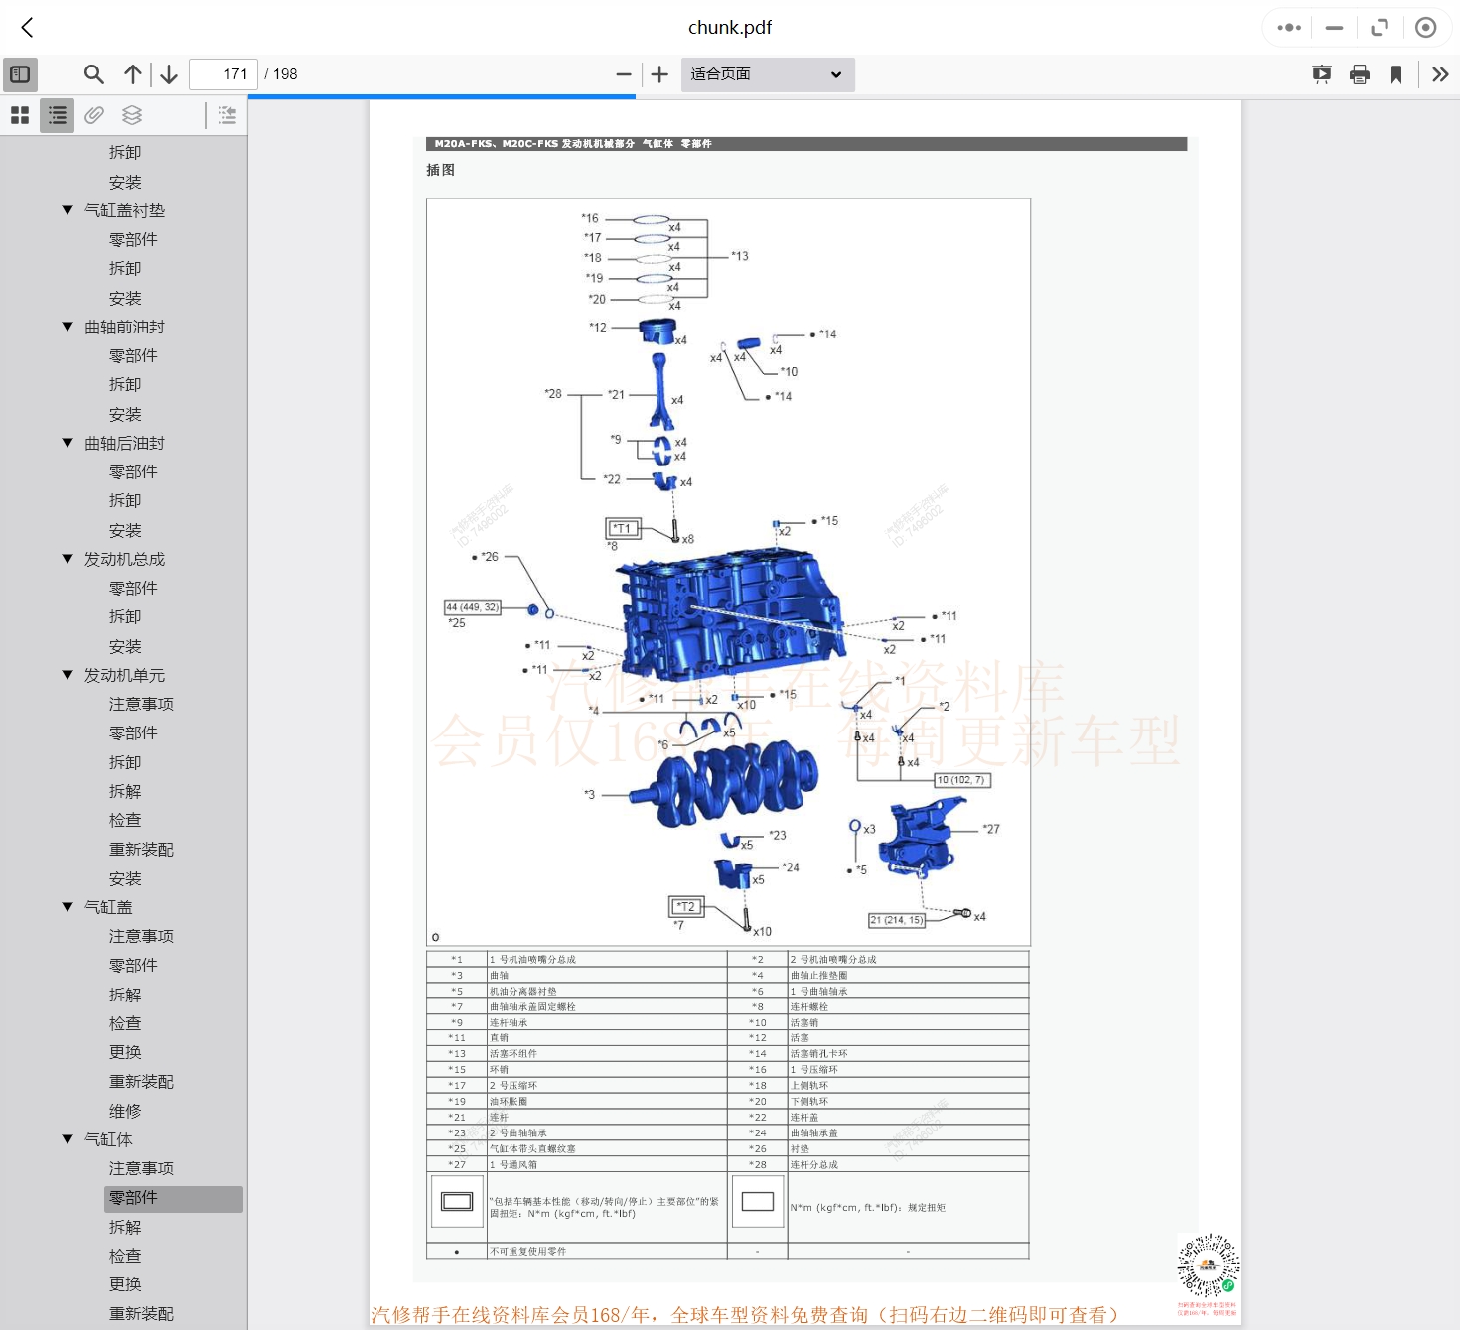Collapse the 气缸盖衬垫 outline section
The height and width of the screenshot is (1330, 1460).
(68, 210)
